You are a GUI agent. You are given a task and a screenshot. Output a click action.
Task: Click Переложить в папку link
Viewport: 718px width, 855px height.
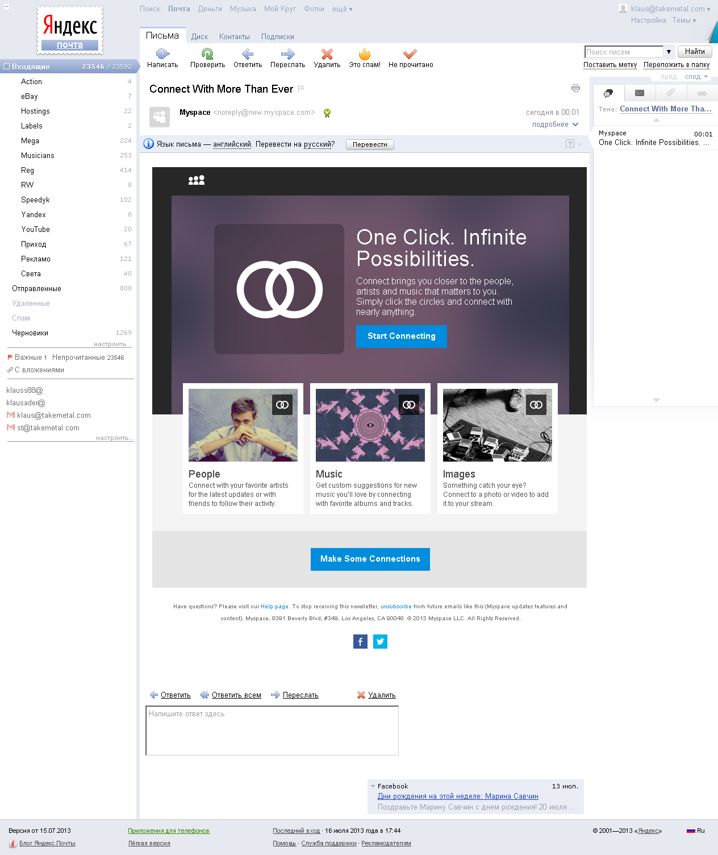pyautogui.click(x=677, y=65)
